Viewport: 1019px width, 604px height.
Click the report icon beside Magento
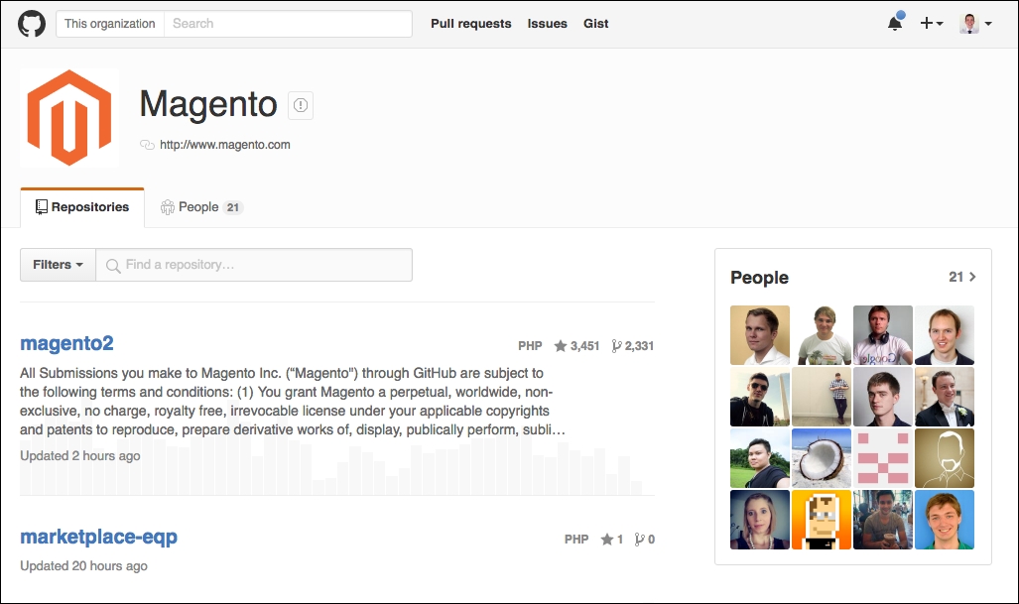pos(301,105)
